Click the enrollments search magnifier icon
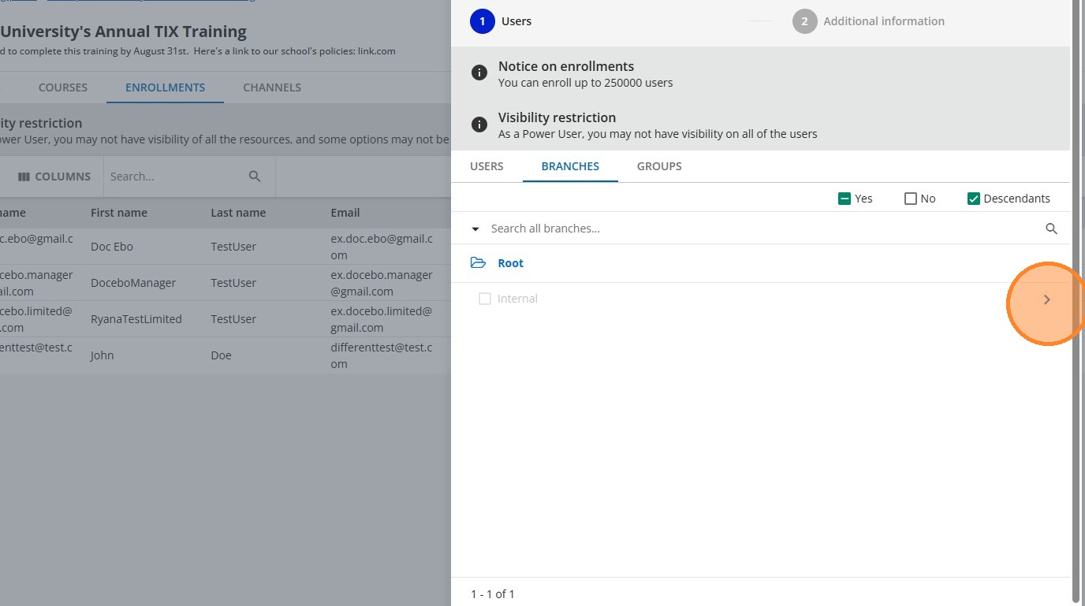Image resolution: width=1085 pixels, height=606 pixels. (x=255, y=177)
